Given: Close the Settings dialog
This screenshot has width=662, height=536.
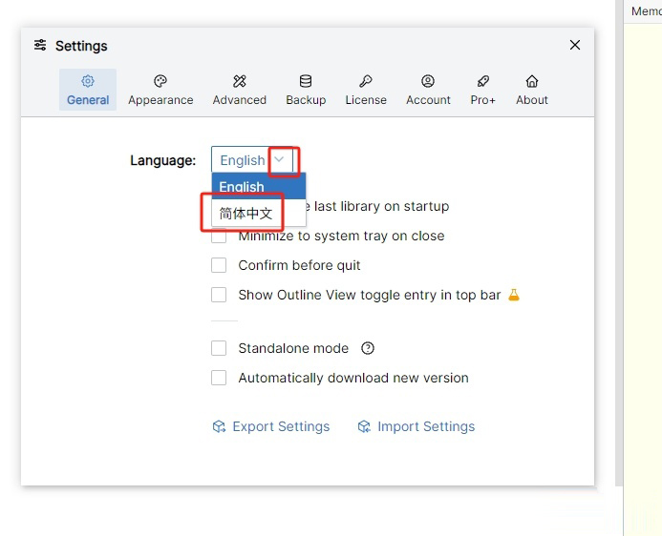Looking at the screenshot, I should pos(575,45).
